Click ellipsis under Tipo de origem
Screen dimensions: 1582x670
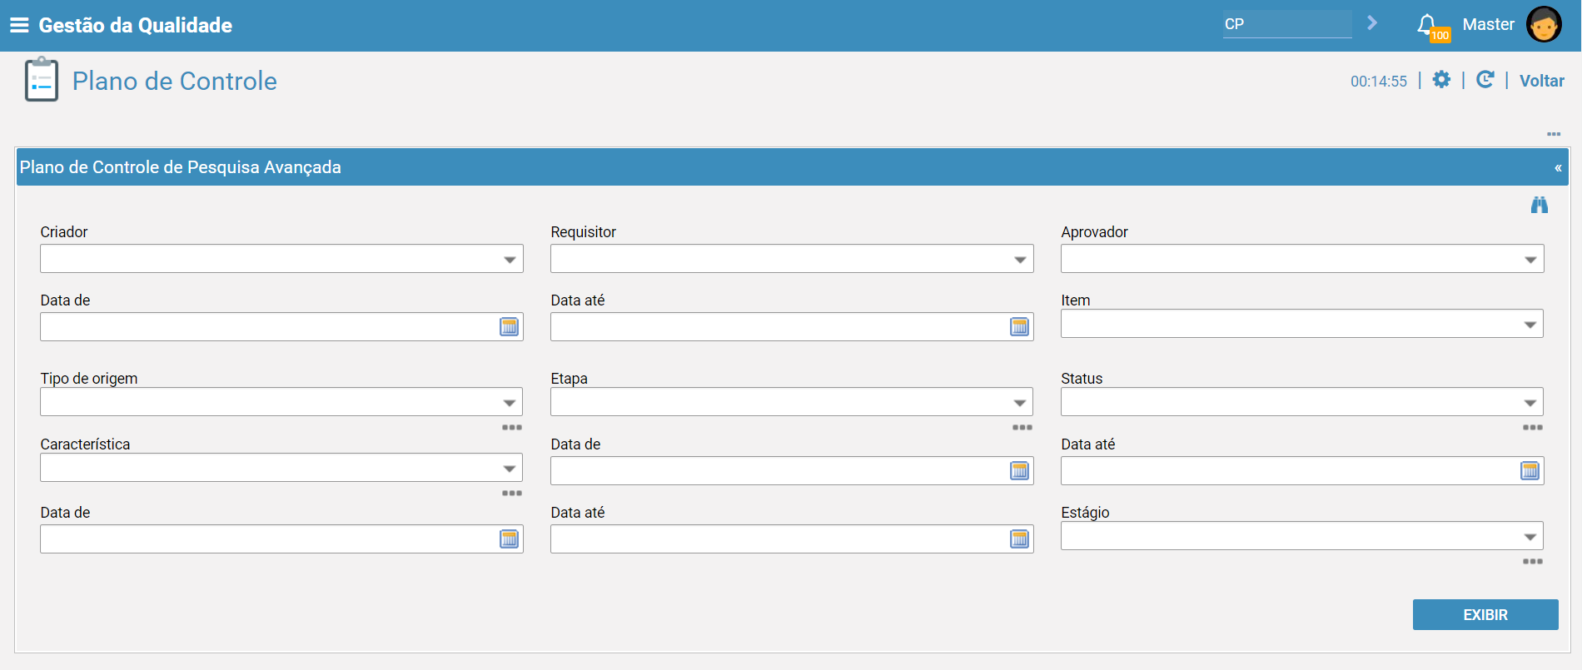512,428
